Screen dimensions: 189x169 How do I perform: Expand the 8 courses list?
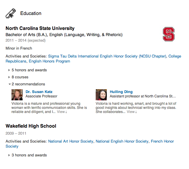(x=18, y=77)
